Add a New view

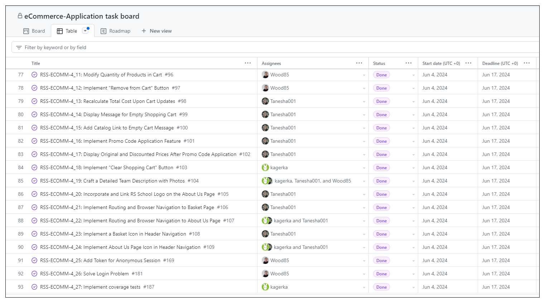156,31
